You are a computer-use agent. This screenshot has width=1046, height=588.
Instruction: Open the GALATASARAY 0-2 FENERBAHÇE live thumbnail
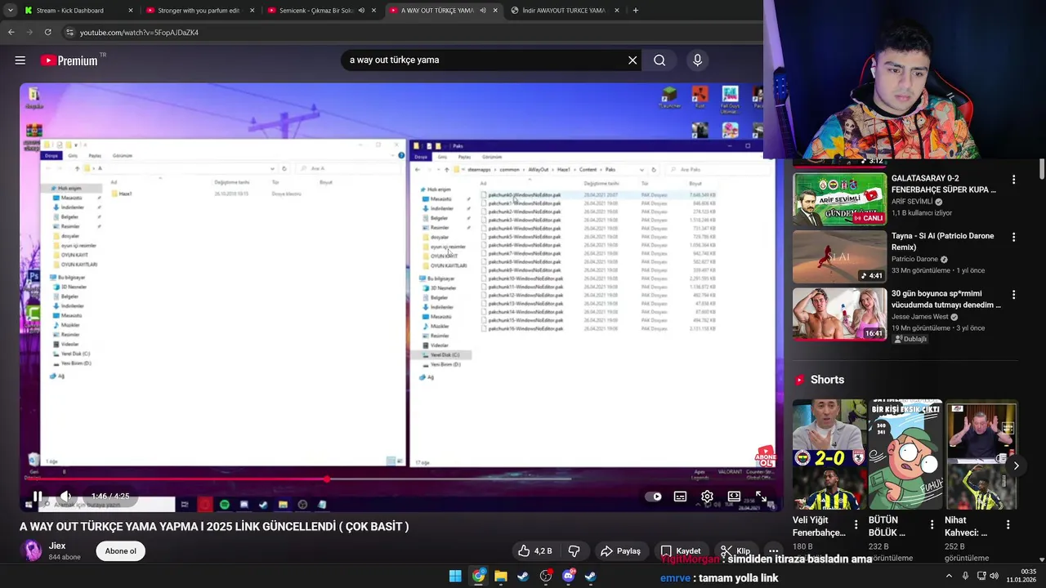(839, 199)
